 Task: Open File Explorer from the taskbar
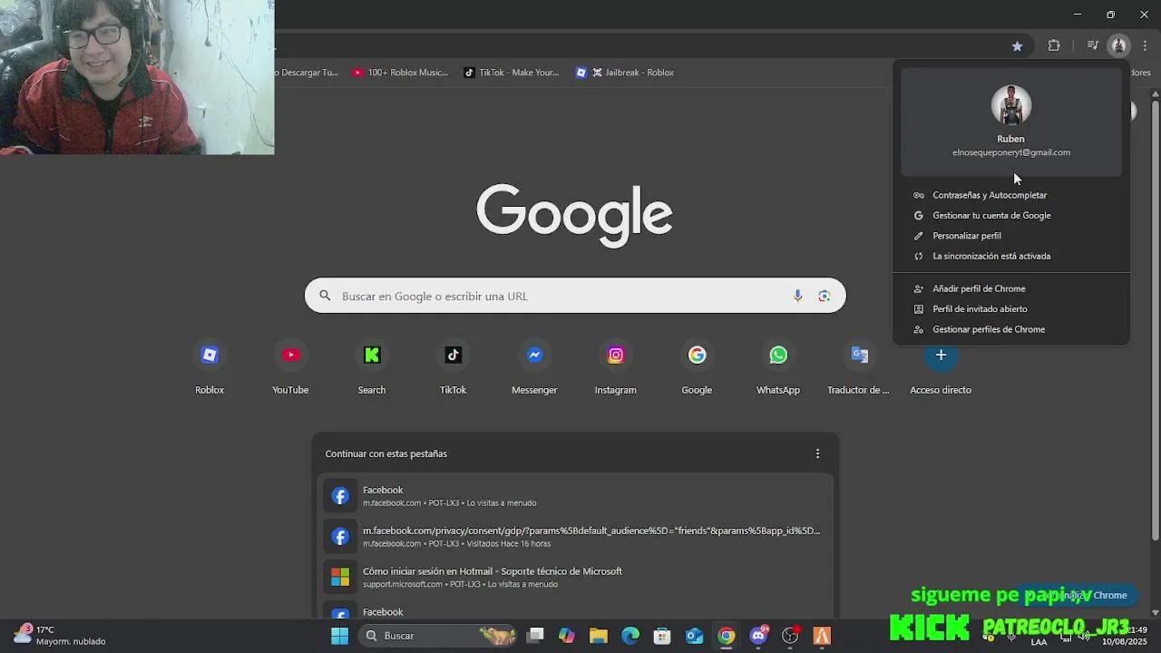(x=599, y=636)
